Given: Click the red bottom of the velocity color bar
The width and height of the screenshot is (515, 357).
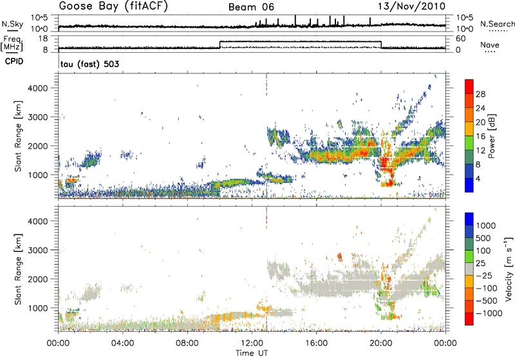Looking at the screenshot, I should [x=469, y=319].
